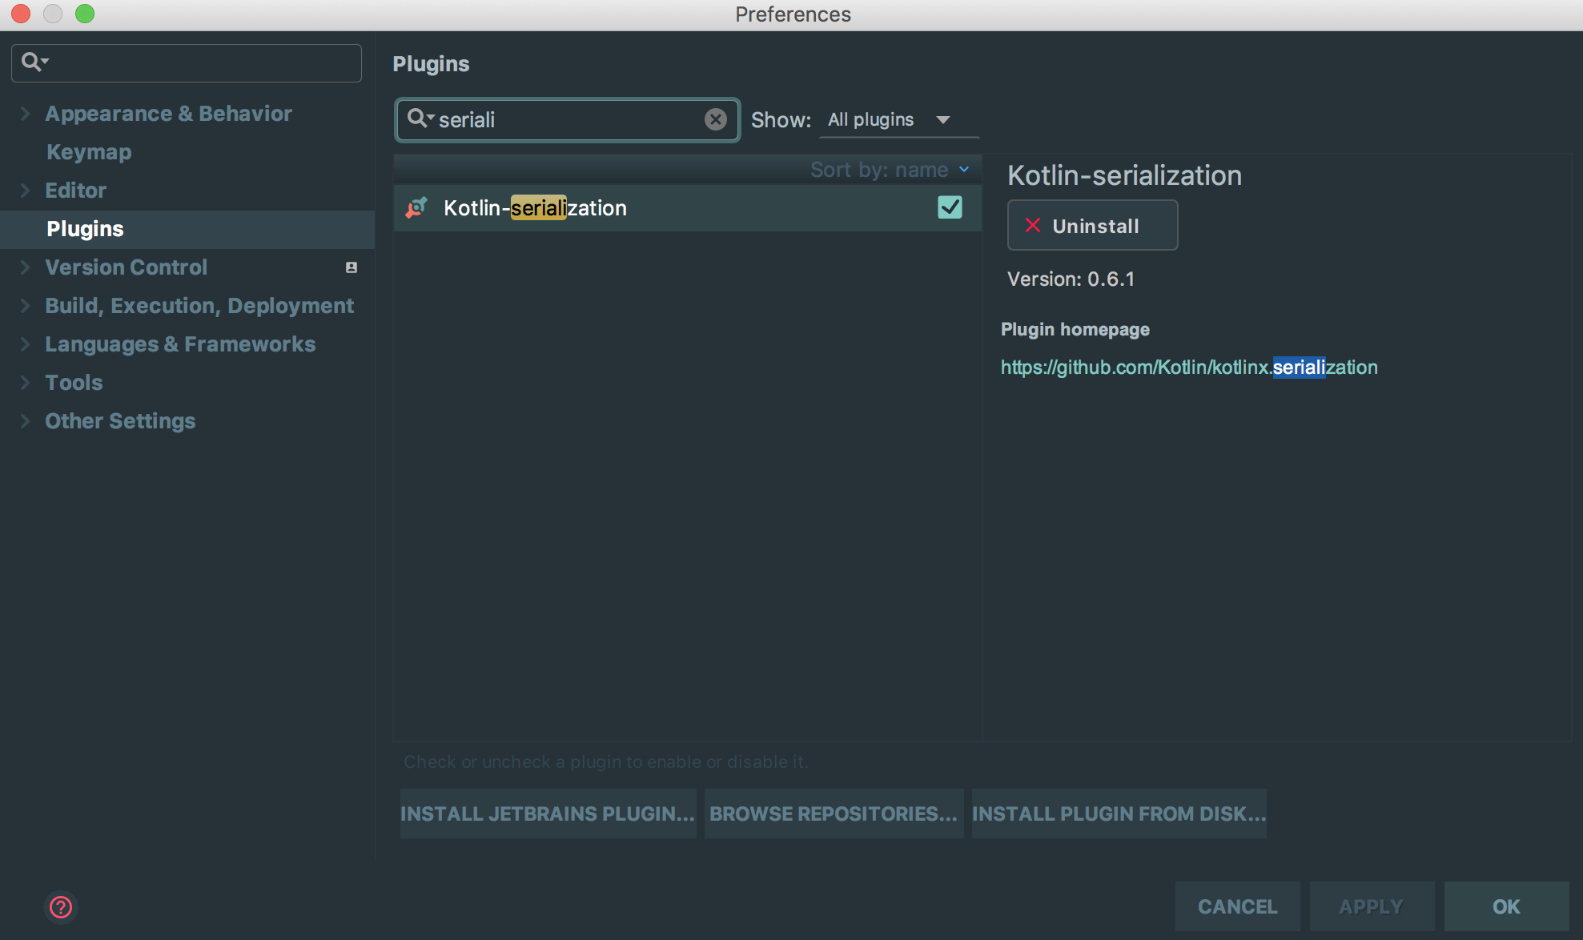Image resolution: width=1583 pixels, height=940 pixels.
Task: Open the help question mark icon
Action: pyautogui.click(x=61, y=907)
